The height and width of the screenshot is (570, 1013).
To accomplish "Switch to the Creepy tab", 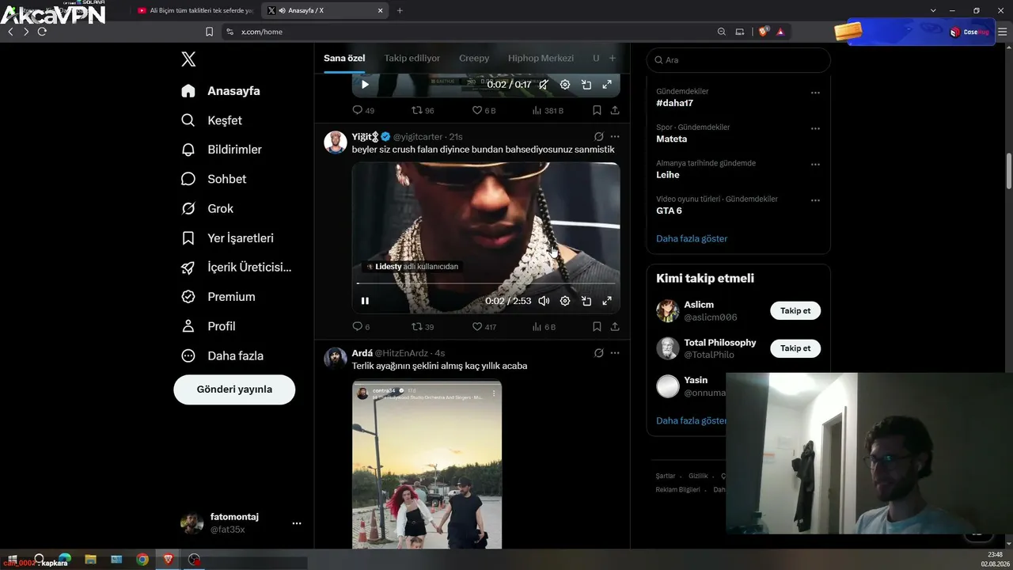I will (474, 58).
